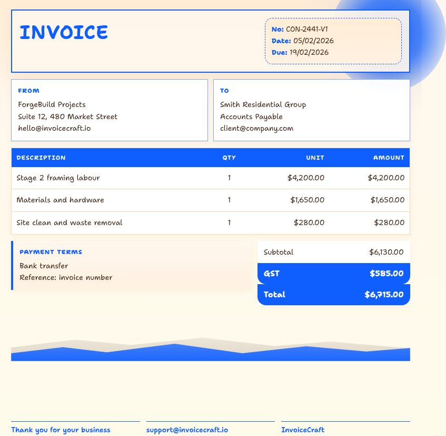Click Suite 12, 480 Market Street address
The image size is (446, 436).
point(68,117)
